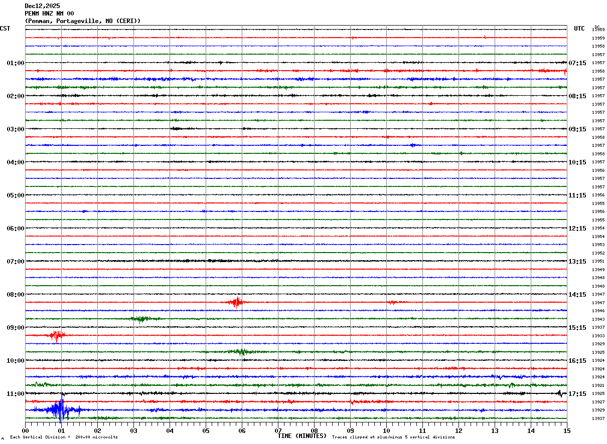
Task: Select the 08:00 CST hour label
Action: click(x=16, y=295)
